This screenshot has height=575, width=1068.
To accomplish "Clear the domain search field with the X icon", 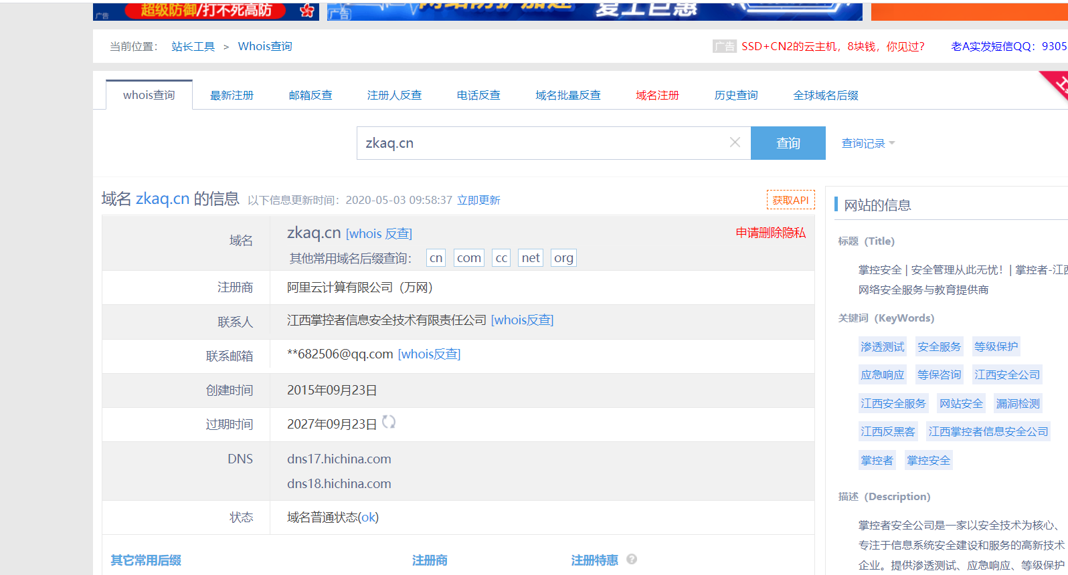I will pyautogui.click(x=735, y=142).
